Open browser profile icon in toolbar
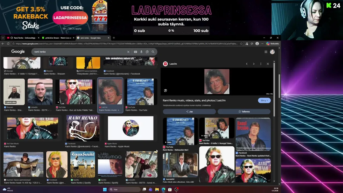The image size is (343, 193). [257, 44]
